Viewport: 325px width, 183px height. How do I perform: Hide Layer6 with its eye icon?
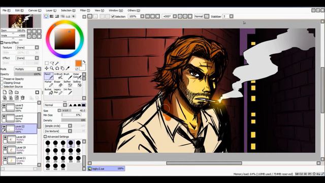click(x=4, y=116)
